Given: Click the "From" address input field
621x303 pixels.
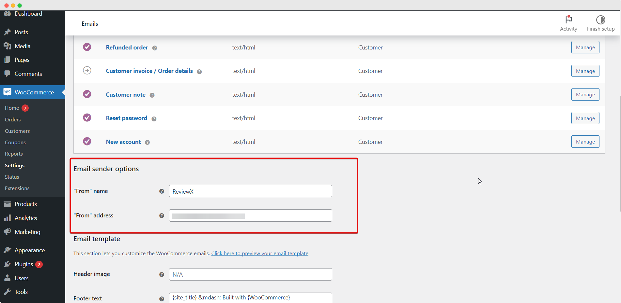Looking at the screenshot, I should pyautogui.click(x=251, y=216).
